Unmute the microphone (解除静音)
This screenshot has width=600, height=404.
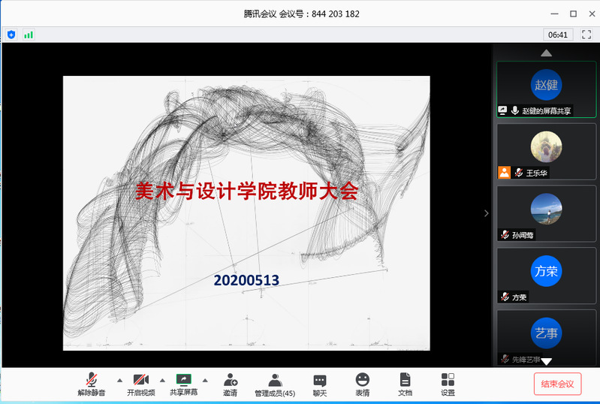coord(92,384)
